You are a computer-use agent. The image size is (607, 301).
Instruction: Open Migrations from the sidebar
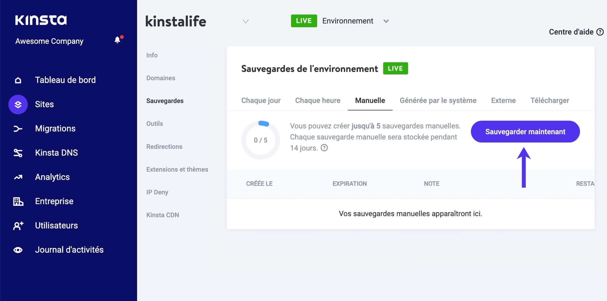[18, 128]
